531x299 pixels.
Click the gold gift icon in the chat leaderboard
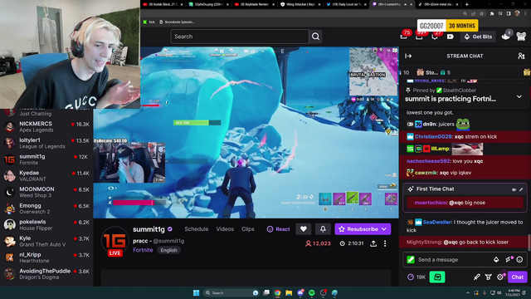[526, 72]
